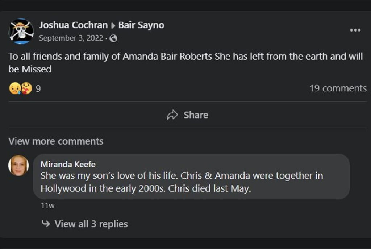Viewport: 371px width, 249px height.
Task: Open the three-dot post options menu
Action: point(355,30)
